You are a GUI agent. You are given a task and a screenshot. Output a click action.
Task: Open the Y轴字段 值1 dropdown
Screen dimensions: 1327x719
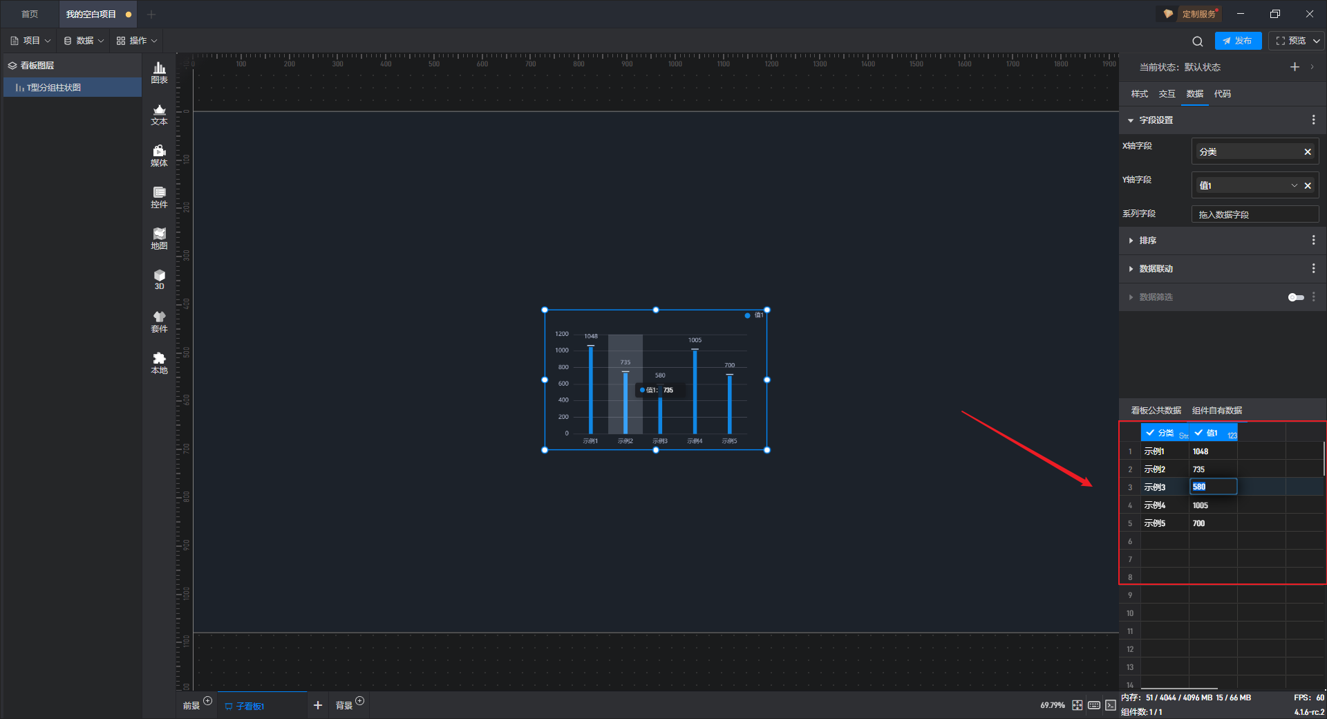tap(1294, 185)
